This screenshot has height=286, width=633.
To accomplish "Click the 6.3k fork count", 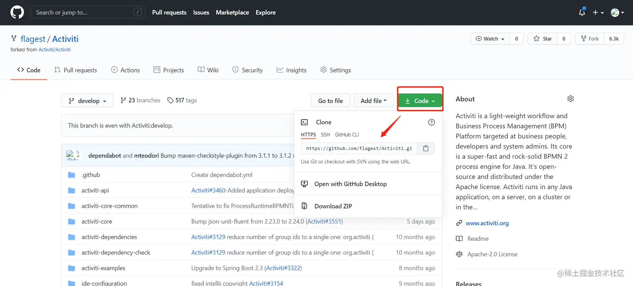I will click(x=614, y=39).
